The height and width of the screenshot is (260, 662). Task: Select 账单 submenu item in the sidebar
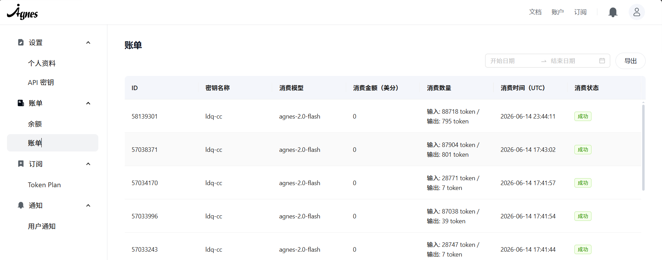[52, 143]
